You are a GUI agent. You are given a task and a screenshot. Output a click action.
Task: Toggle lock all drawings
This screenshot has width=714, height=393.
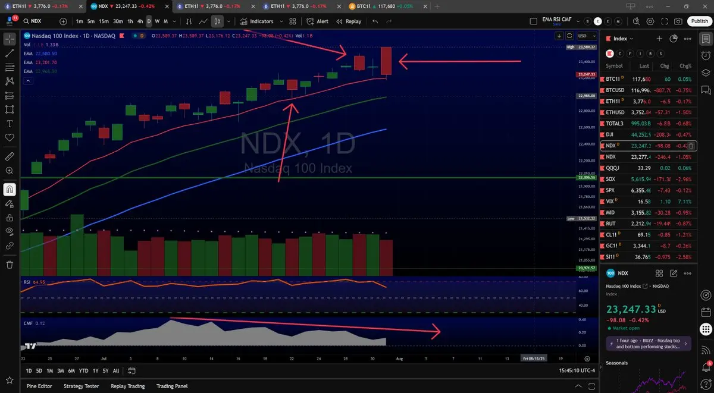coord(10,218)
